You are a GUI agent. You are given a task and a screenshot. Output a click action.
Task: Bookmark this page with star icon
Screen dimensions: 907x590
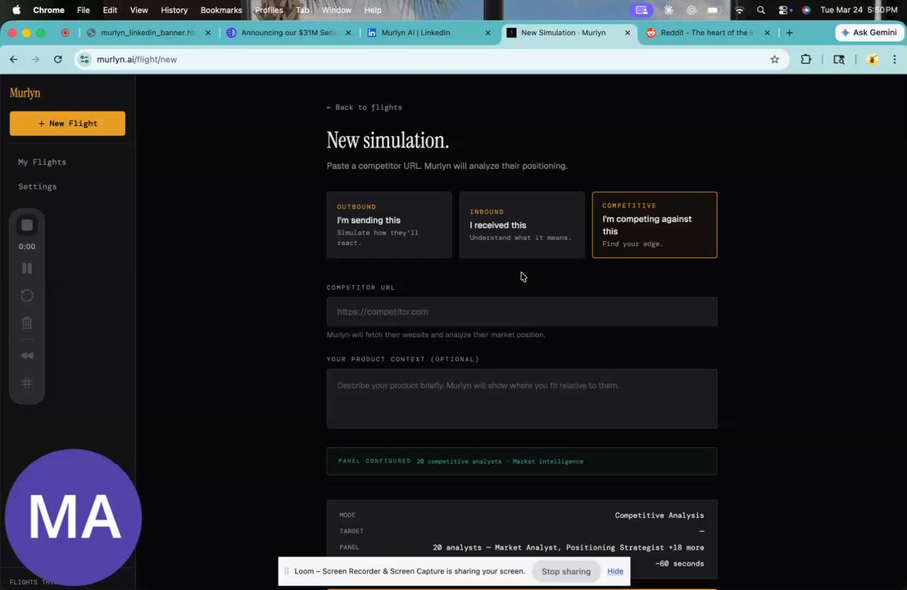pos(774,59)
